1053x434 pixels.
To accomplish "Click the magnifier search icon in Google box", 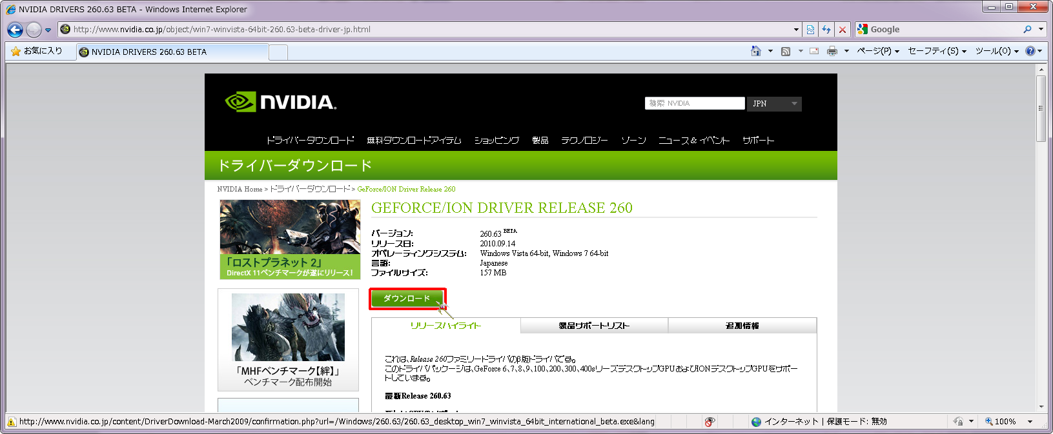I will point(1027,30).
